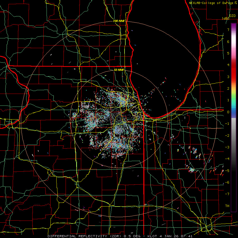Click the -1 value on the color scale
This screenshot has height=238, width=238.
227,124
